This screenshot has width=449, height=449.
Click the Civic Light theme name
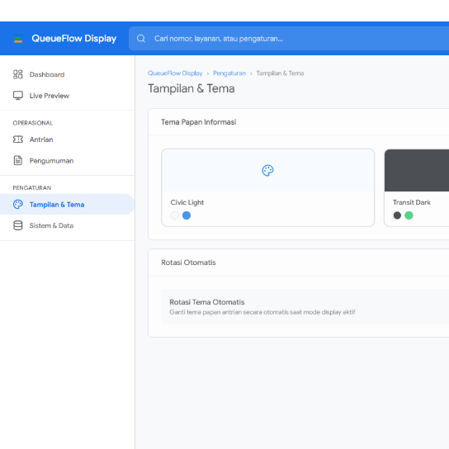click(x=187, y=202)
